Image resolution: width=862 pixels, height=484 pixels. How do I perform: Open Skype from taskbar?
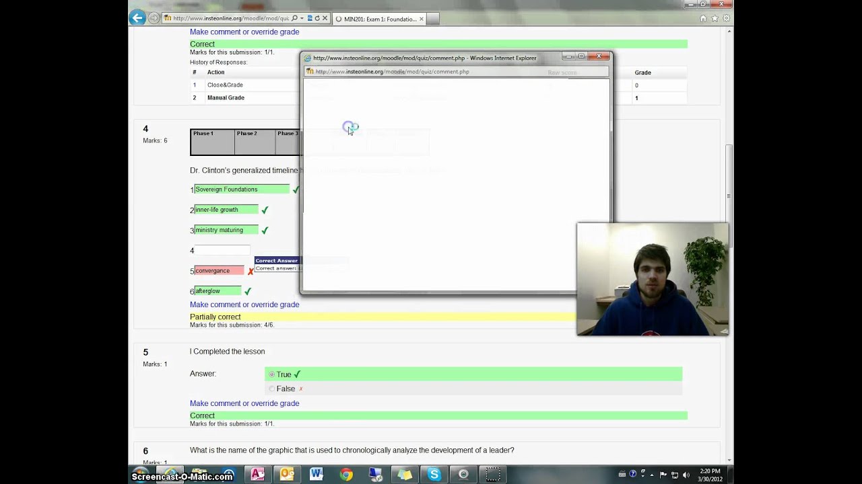tap(434, 475)
